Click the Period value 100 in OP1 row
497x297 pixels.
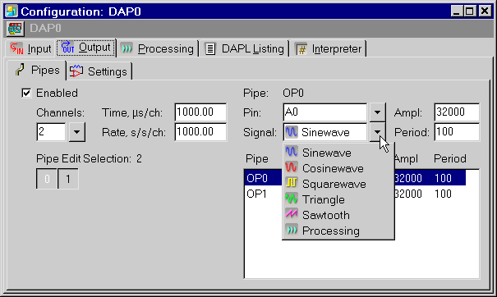coord(443,194)
